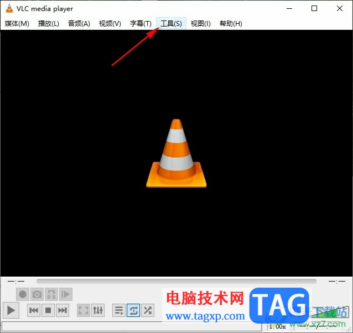Image resolution: width=353 pixels, height=333 pixels.
Task: Open the 播放(L) menu
Action: [48, 23]
